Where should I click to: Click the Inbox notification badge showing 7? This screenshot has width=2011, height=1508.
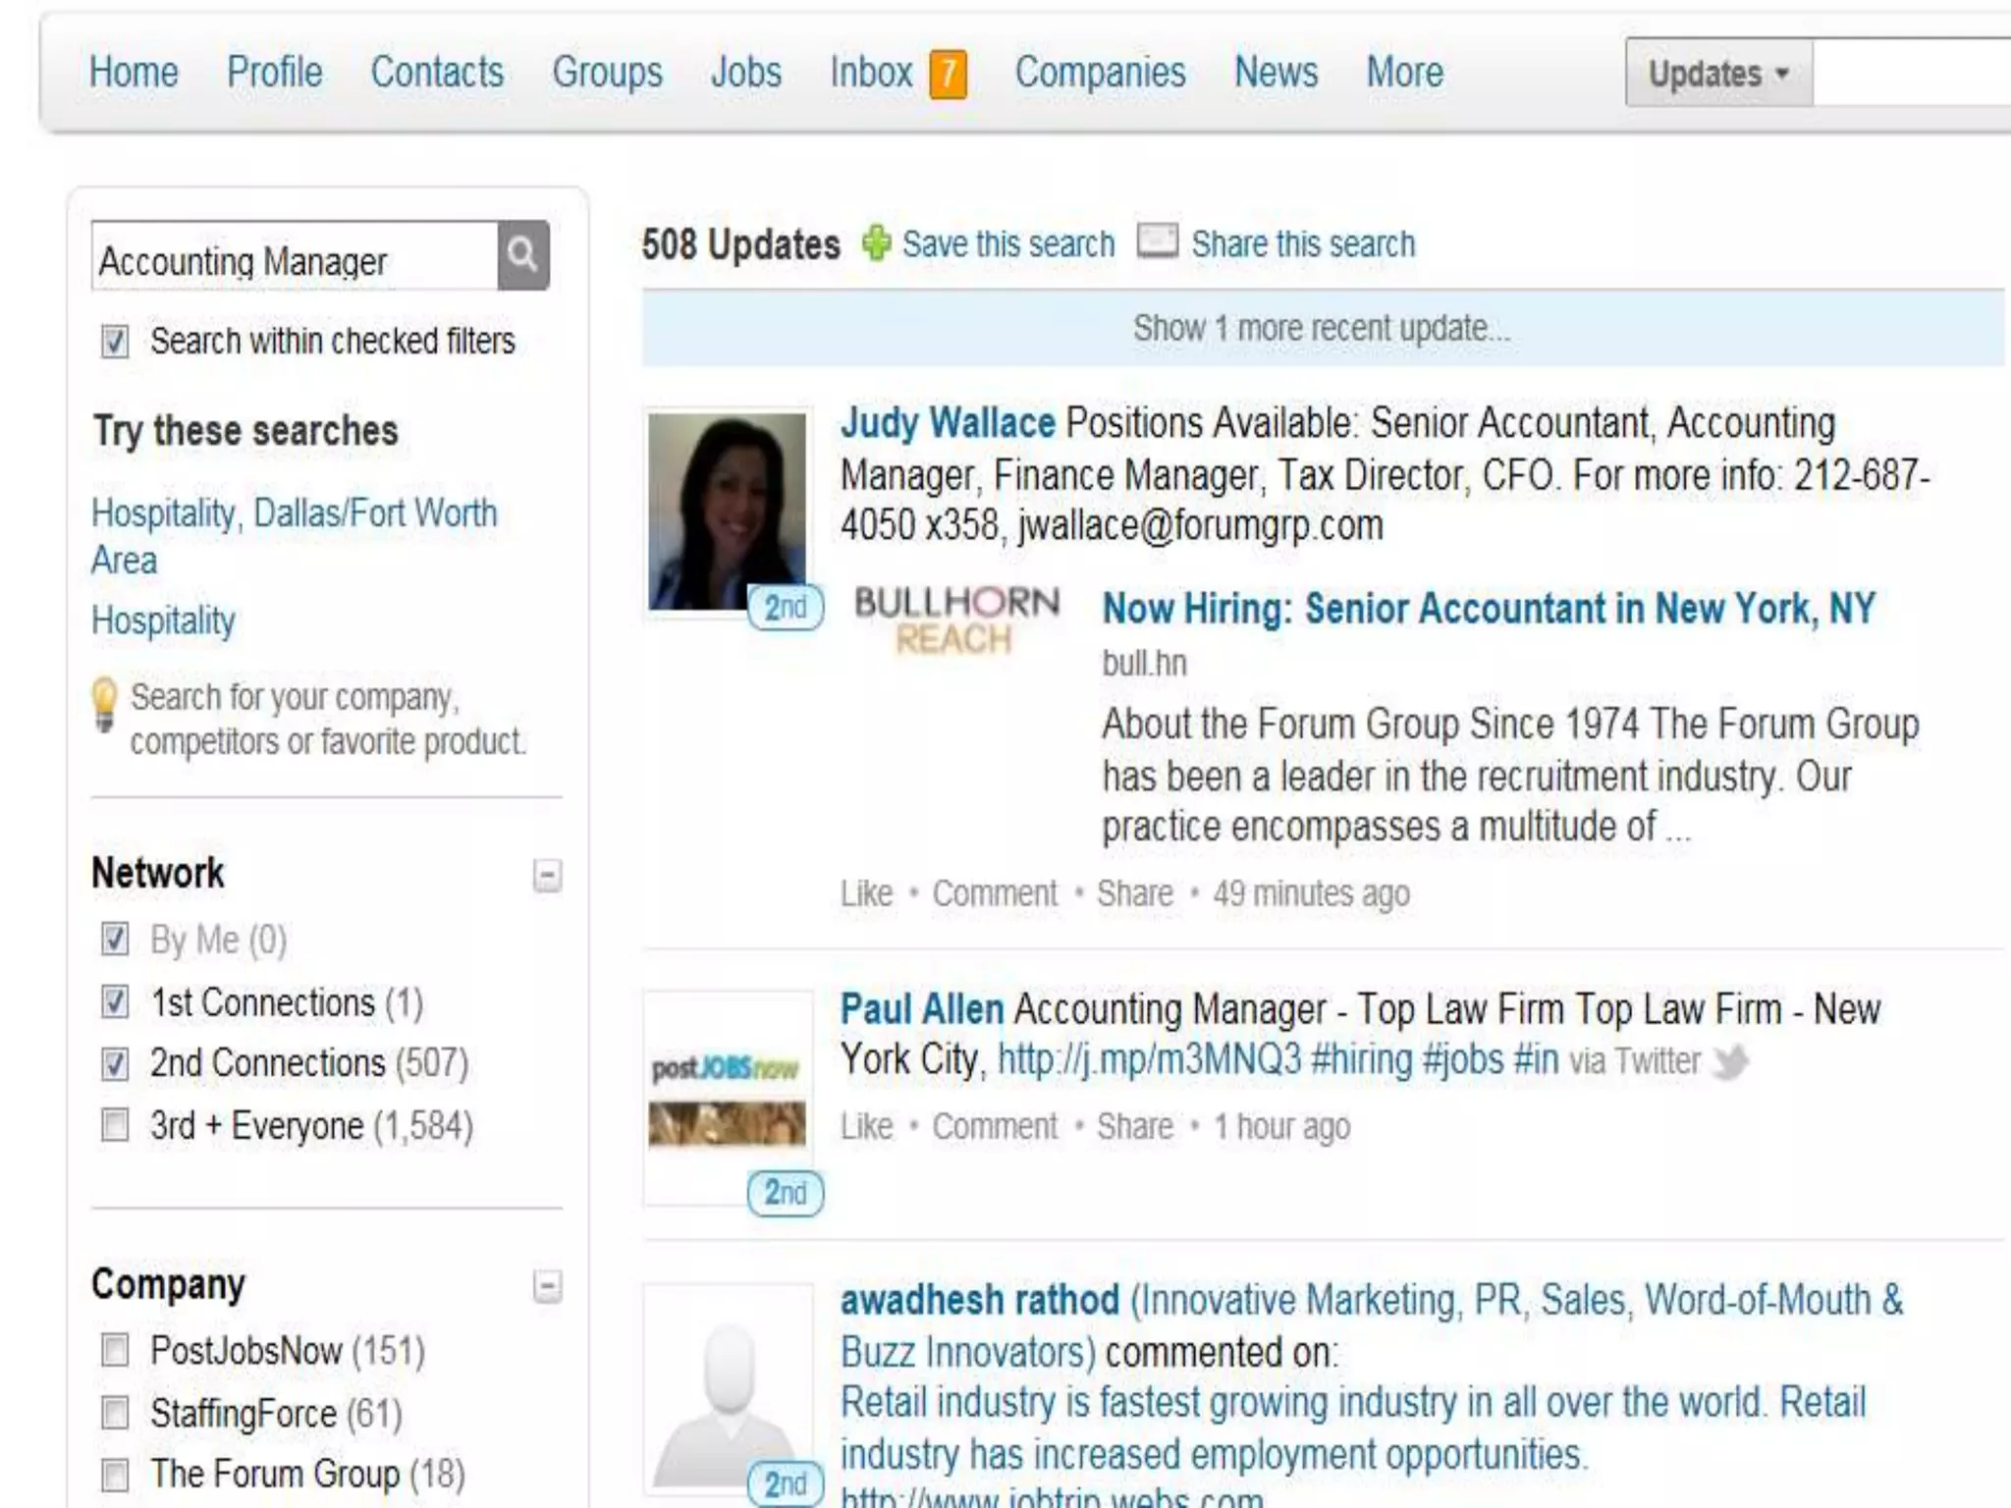click(x=949, y=75)
